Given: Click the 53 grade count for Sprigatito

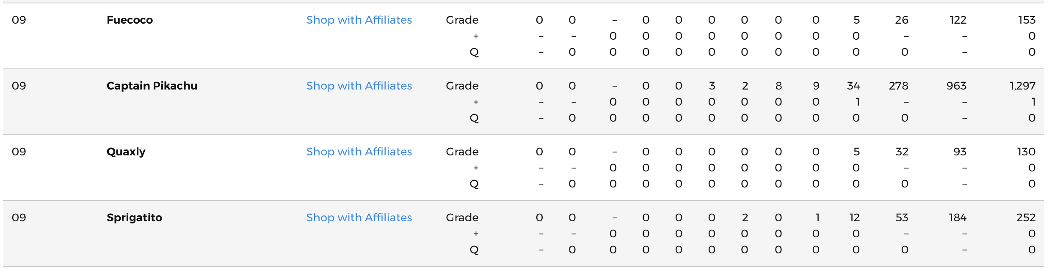Looking at the screenshot, I should [x=902, y=217].
